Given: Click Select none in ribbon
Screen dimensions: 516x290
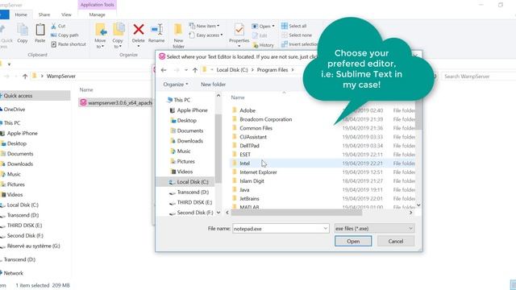Looking at the screenshot, I should (297, 35).
